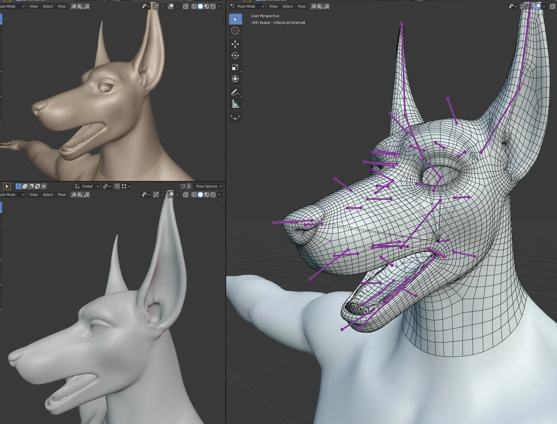The width and height of the screenshot is (557, 424).
Task: Select the Select Box tool in right viewport
Action: pos(235,19)
